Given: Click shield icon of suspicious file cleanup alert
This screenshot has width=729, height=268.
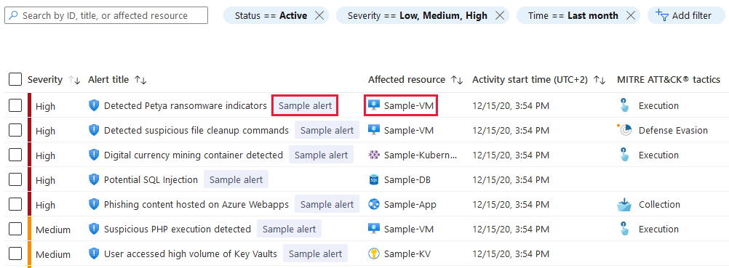Looking at the screenshot, I should [x=94, y=130].
